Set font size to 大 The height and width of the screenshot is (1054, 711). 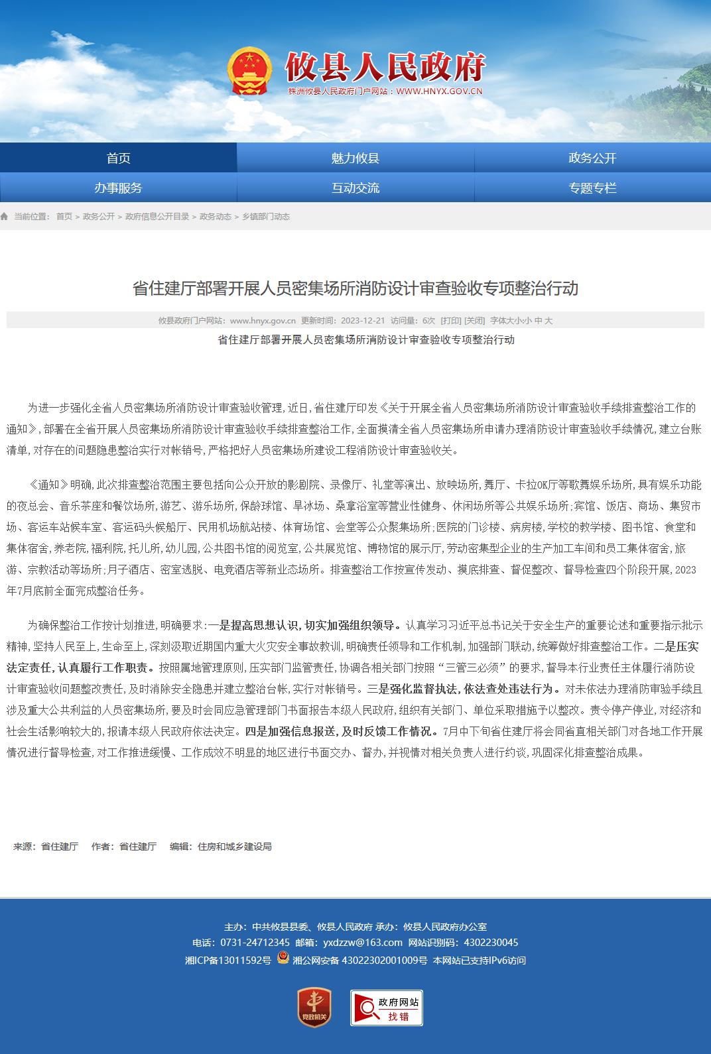click(549, 321)
